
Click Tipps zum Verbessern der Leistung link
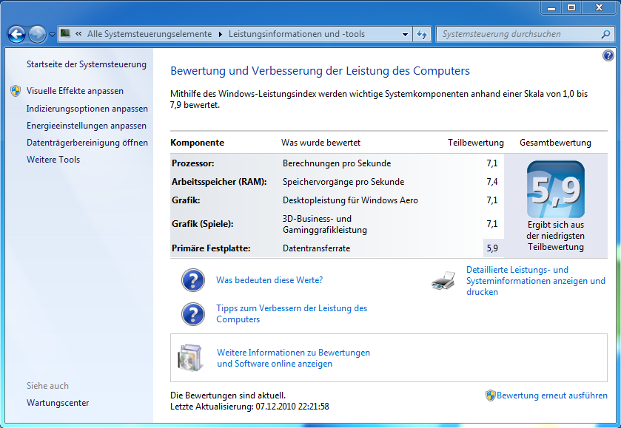[x=292, y=313]
